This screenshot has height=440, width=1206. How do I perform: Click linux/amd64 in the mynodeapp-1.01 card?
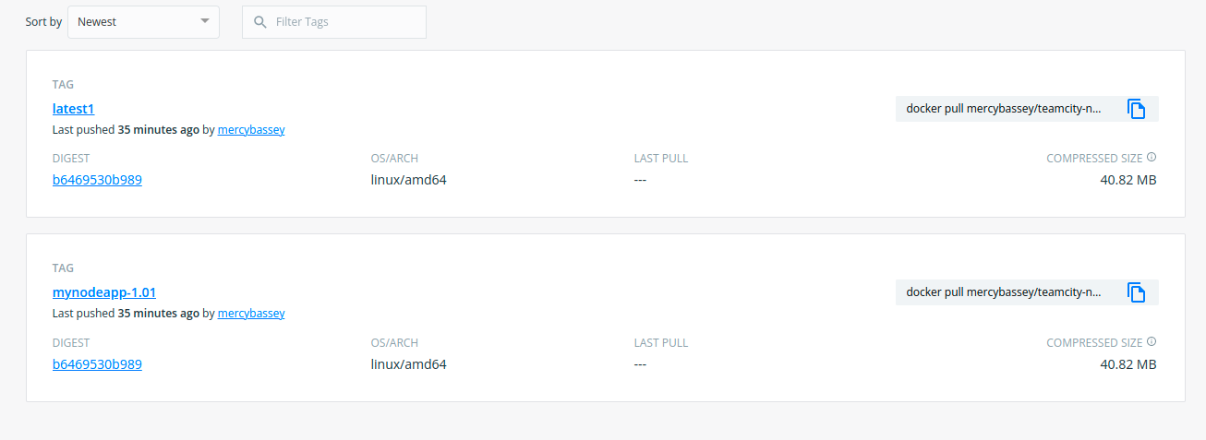[408, 364]
